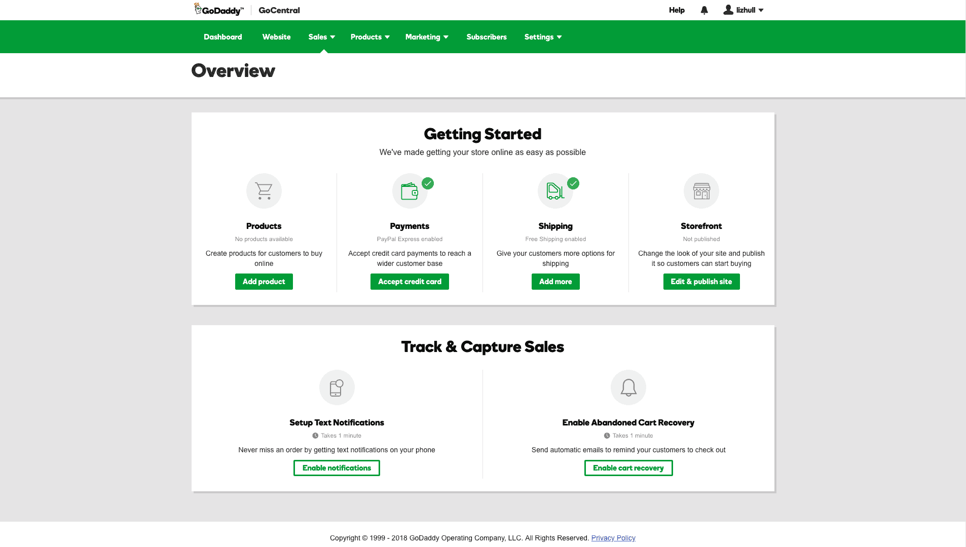Expand the Marketing dropdown menu
Screen dimensions: 966x547
click(x=427, y=37)
